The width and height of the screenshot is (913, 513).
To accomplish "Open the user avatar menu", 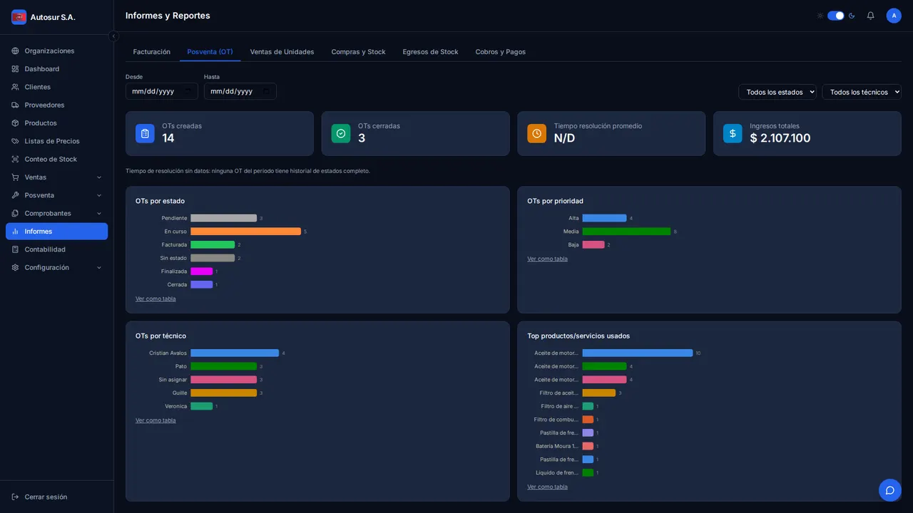I will click(x=894, y=16).
